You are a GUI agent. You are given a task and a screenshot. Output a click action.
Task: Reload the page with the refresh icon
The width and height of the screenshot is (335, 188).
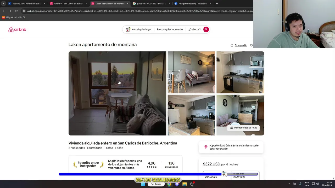[x=16, y=11]
